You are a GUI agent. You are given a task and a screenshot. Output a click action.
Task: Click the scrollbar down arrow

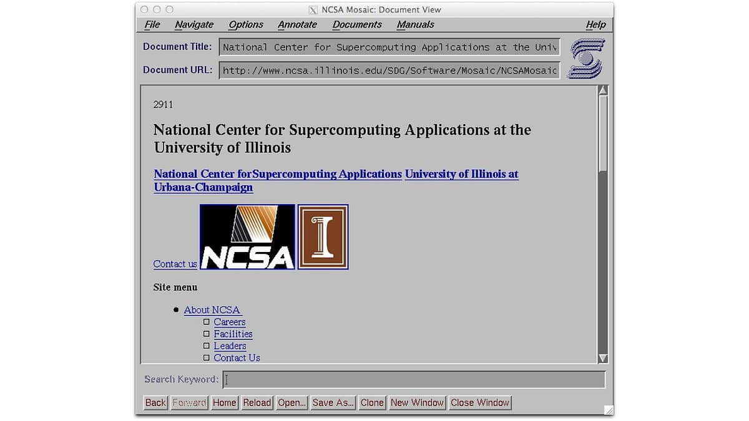pyautogui.click(x=603, y=358)
